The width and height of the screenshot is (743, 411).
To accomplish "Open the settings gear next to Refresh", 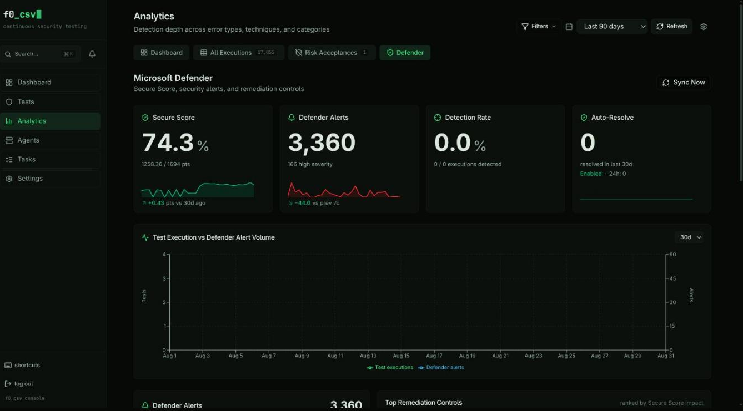I will (x=704, y=27).
